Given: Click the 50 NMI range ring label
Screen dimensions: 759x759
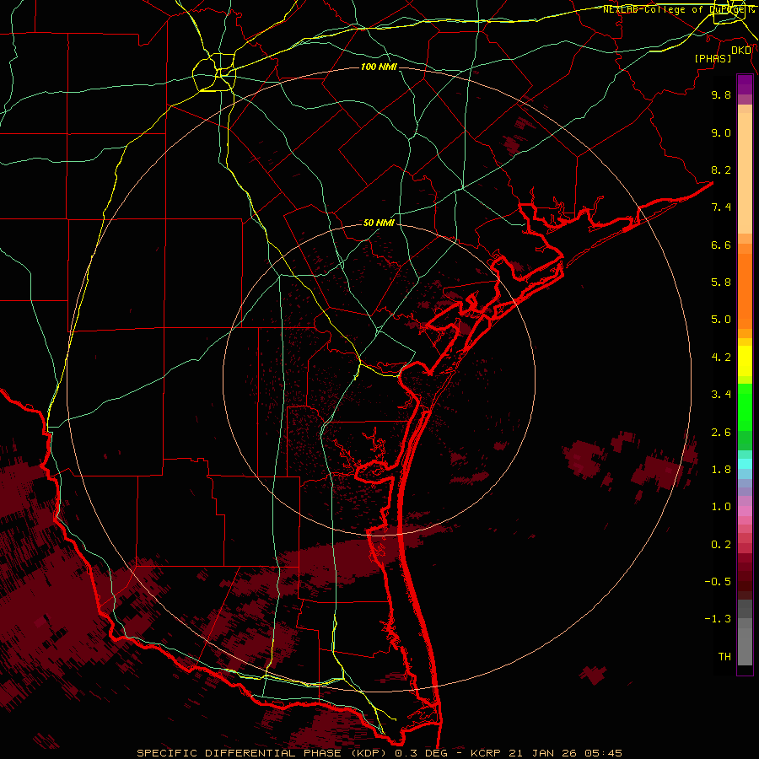Looking at the screenshot, I should point(379,223).
